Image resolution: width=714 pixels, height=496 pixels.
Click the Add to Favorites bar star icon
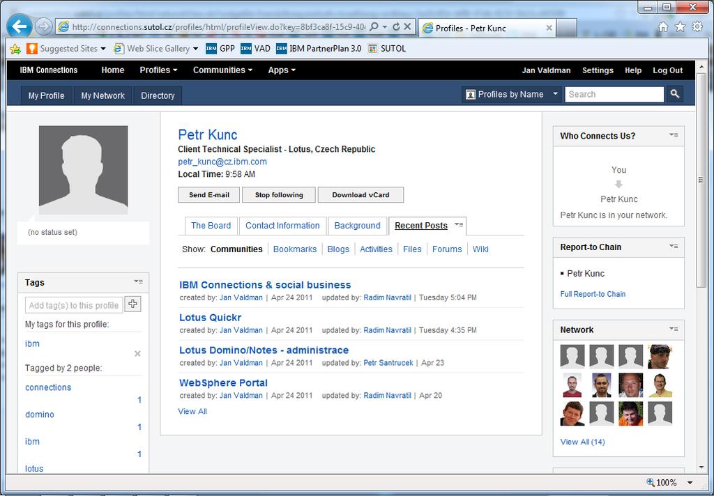(x=15, y=49)
